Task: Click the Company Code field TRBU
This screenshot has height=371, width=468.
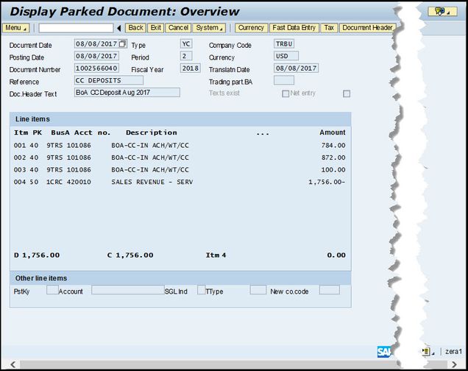Action: (x=284, y=44)
